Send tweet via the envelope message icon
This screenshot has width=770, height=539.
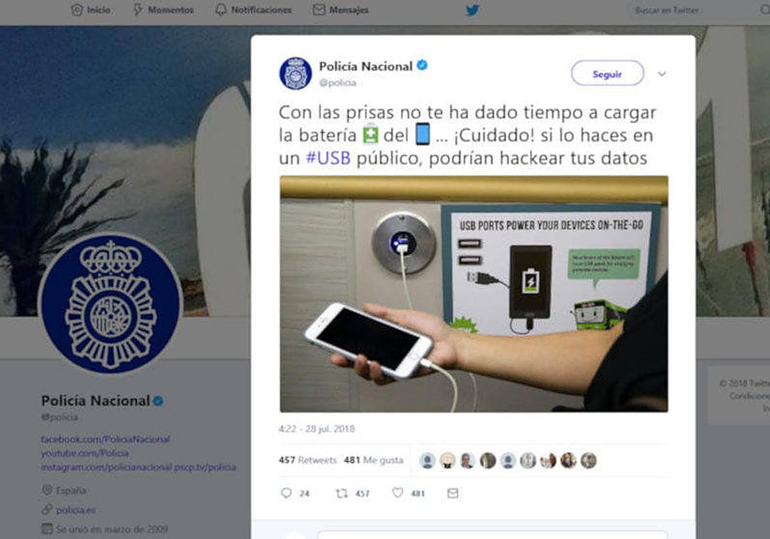453,493
